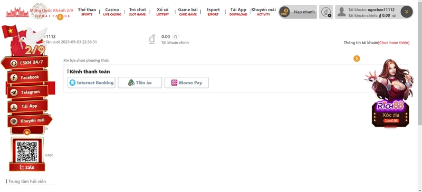Click the balance refresh icon next to 0.00

pos(175,36)
